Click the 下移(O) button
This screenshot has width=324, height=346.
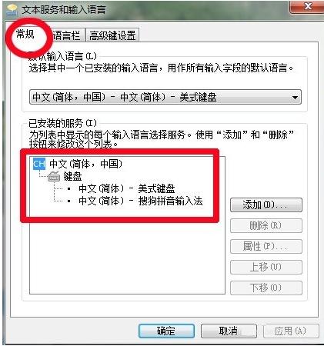point(266,288)
